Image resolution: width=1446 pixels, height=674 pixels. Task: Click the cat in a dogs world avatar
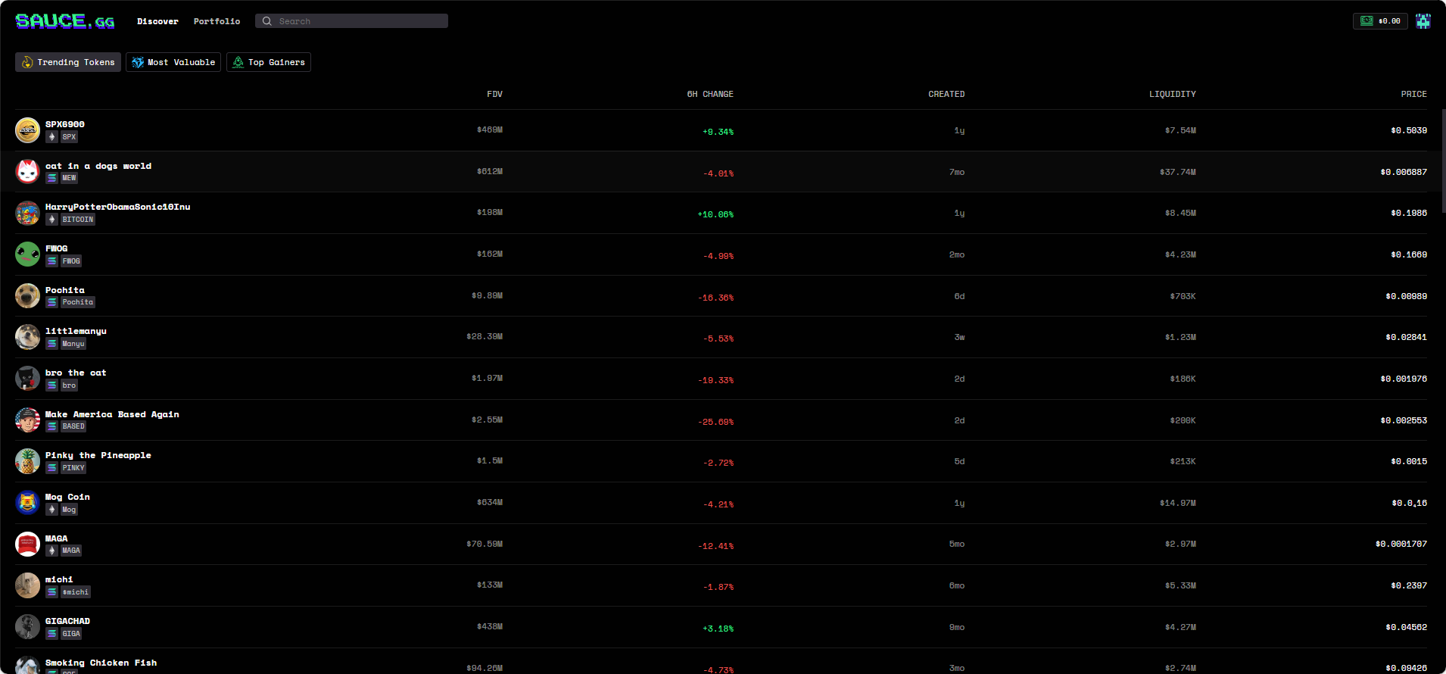28,172
